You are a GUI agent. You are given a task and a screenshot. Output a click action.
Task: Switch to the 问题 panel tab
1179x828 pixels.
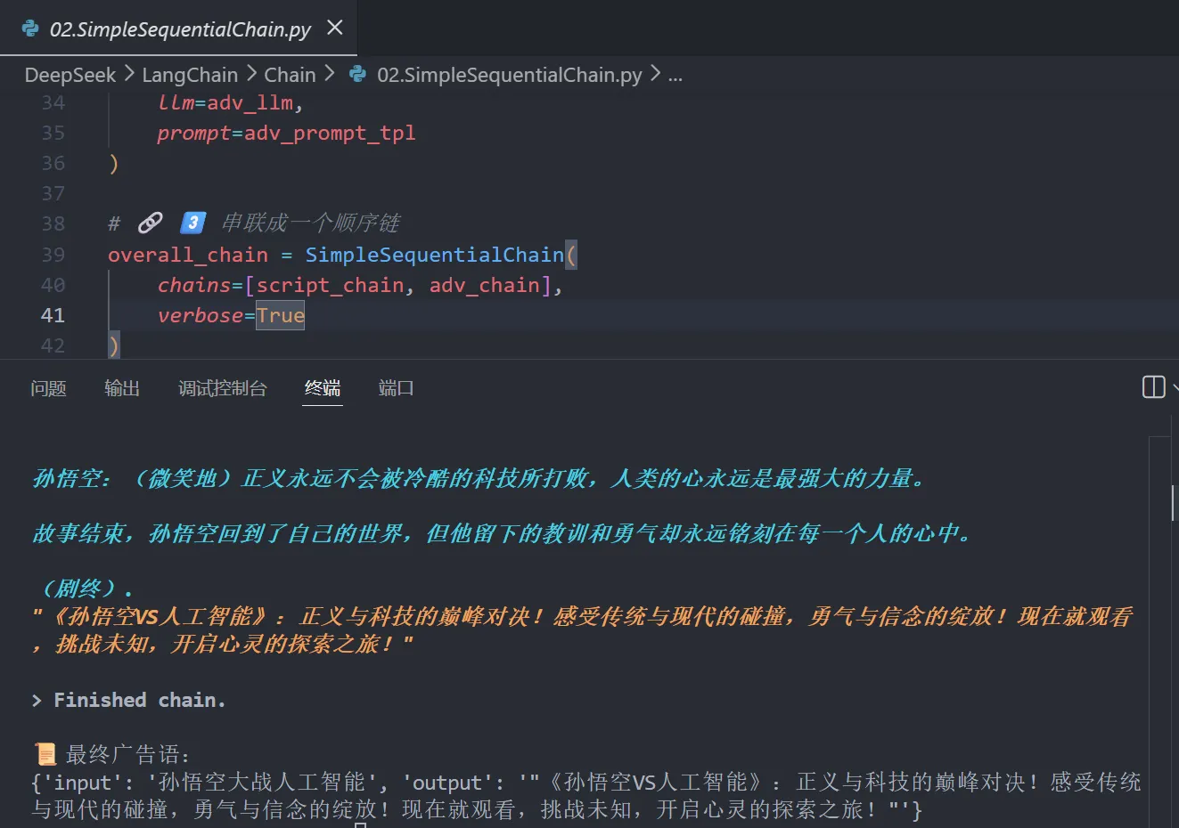click(x=48, y=388)
